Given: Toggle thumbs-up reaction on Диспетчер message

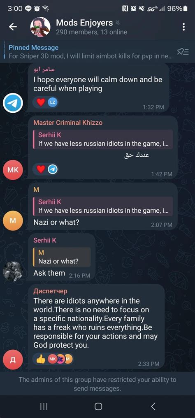Looking at the screenshot, I should (x=41, y=359).
